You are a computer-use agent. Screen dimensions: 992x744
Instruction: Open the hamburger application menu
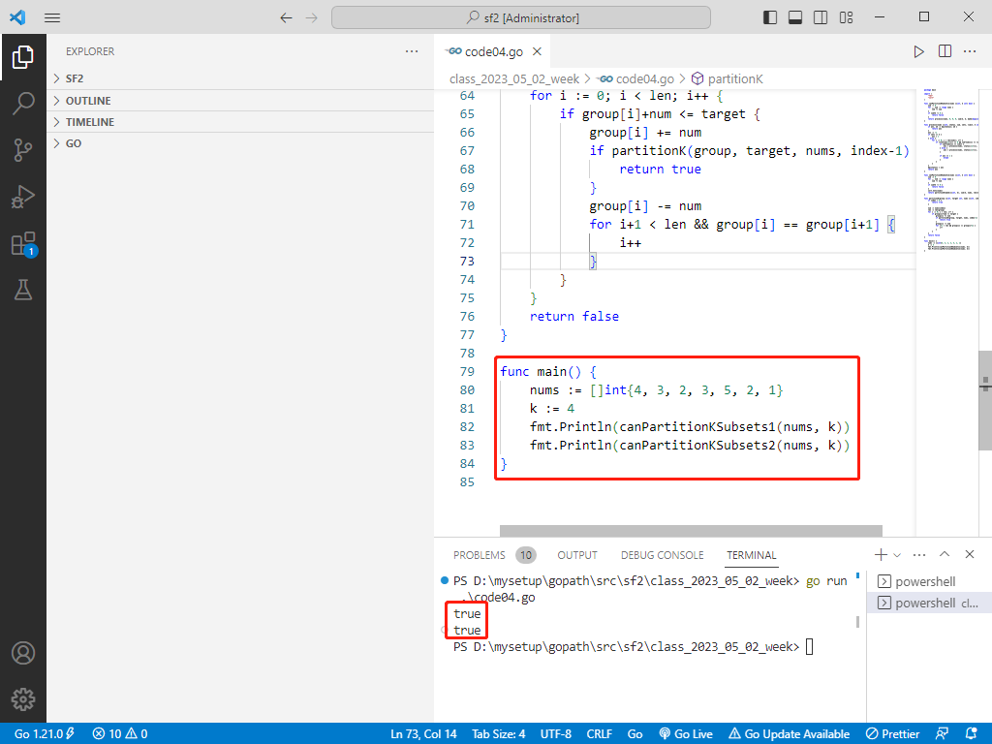pyautogui.click(x=52, y=17)
